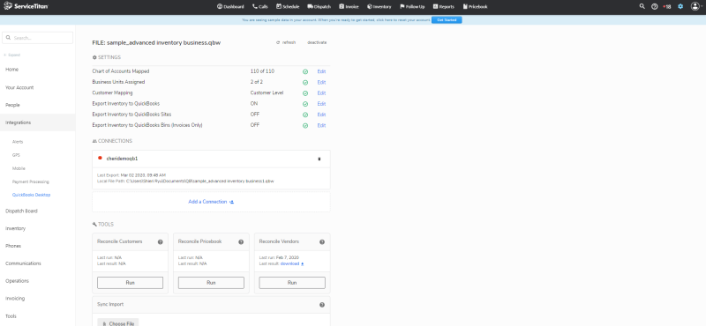Viewport: 706px width, 326px height.
Task: Show help for Sync Import
Action: (322, 305)
